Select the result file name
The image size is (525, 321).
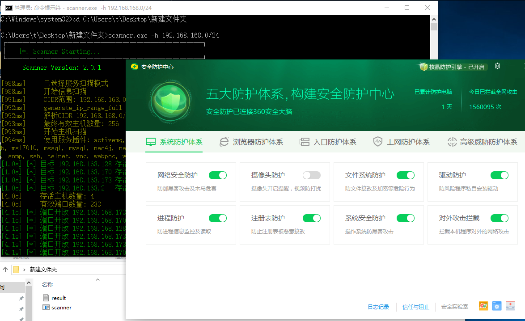(59, 298)
